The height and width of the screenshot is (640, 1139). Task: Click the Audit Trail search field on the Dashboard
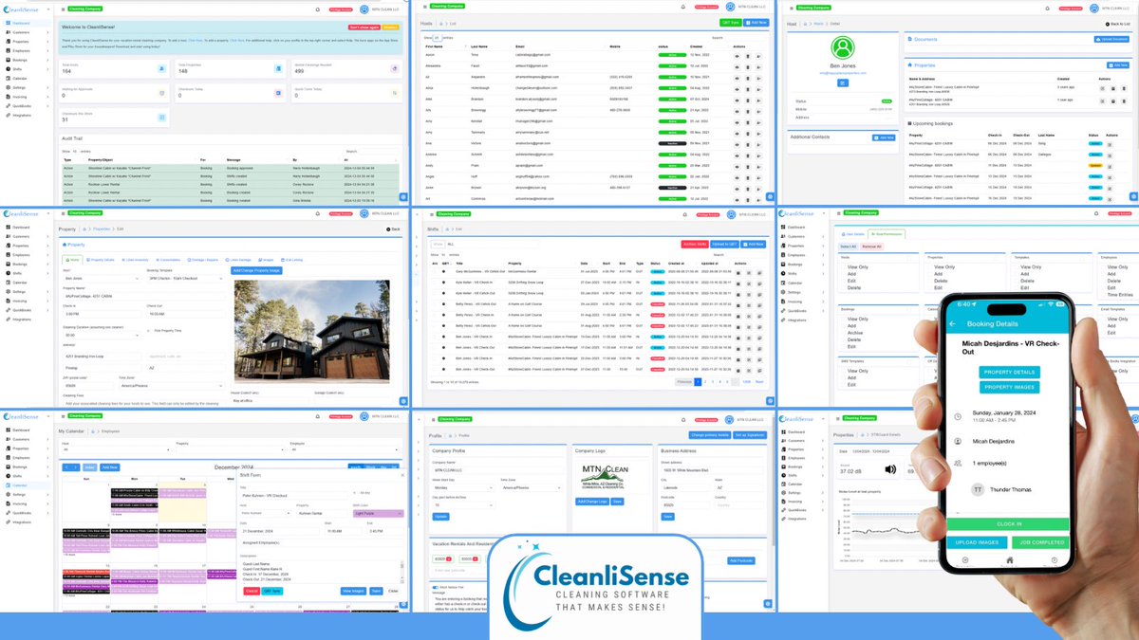tap(380, 151)
